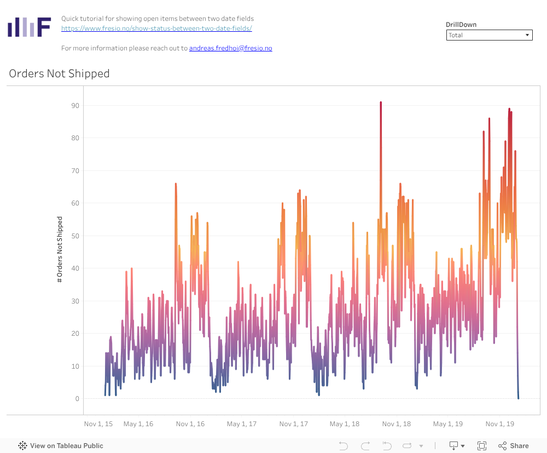Open View on Tableau Public

(61, 446)
